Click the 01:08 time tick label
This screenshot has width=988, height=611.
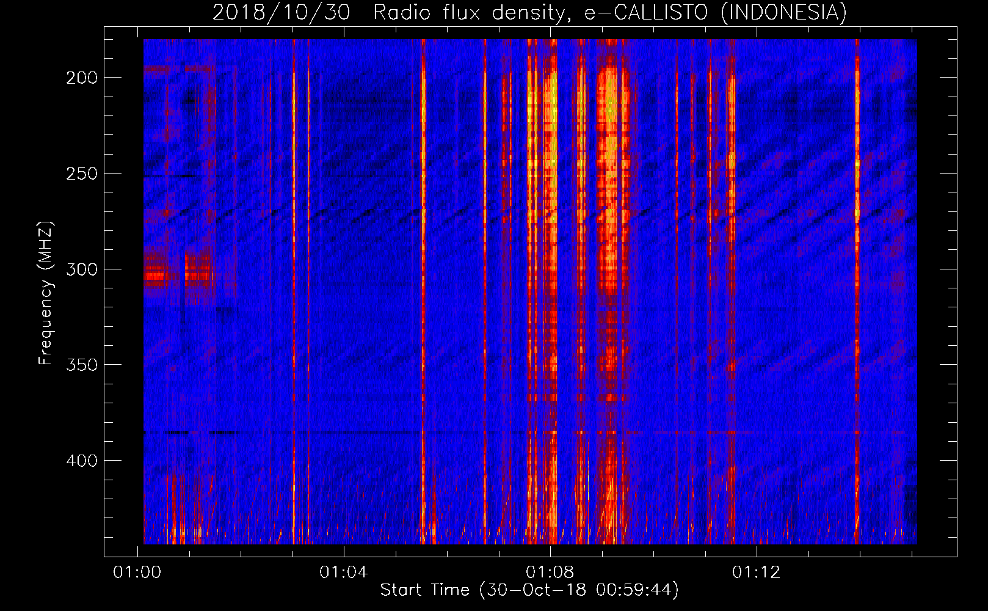pos(550,573)
